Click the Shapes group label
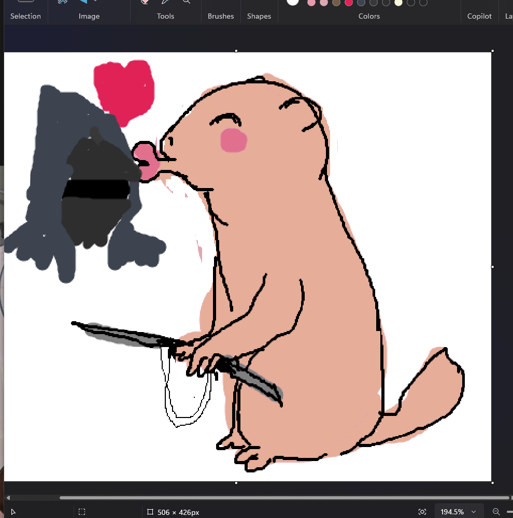The height and width of the screenshot is (518, 513). (259, 16)
